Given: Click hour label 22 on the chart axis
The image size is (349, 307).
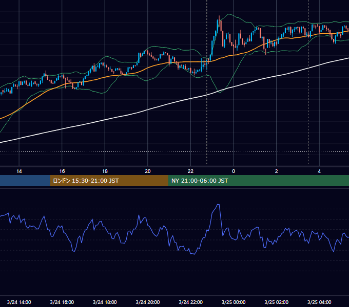Looking at the screenshot, I should click(190, 171).
